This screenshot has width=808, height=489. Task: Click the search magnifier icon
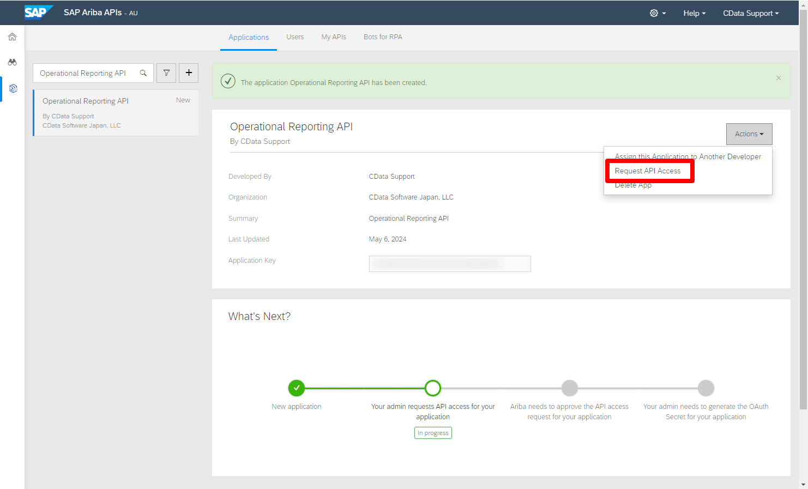point(143,73)
